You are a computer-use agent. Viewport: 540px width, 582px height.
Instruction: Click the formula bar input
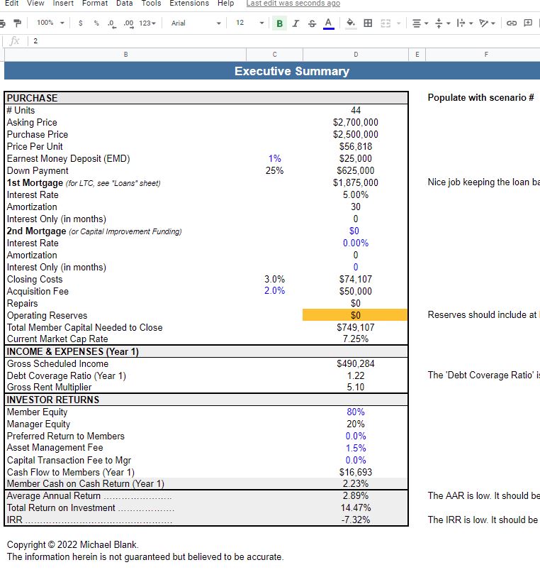pyautogui.click(x=286, y=41)
